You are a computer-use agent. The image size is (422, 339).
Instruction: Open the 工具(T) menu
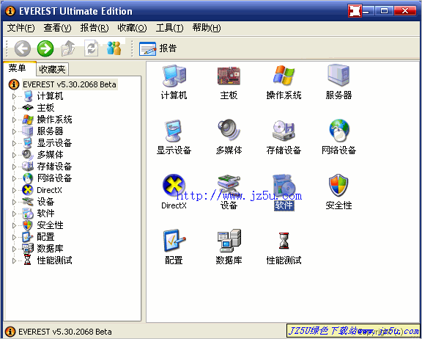169,28
